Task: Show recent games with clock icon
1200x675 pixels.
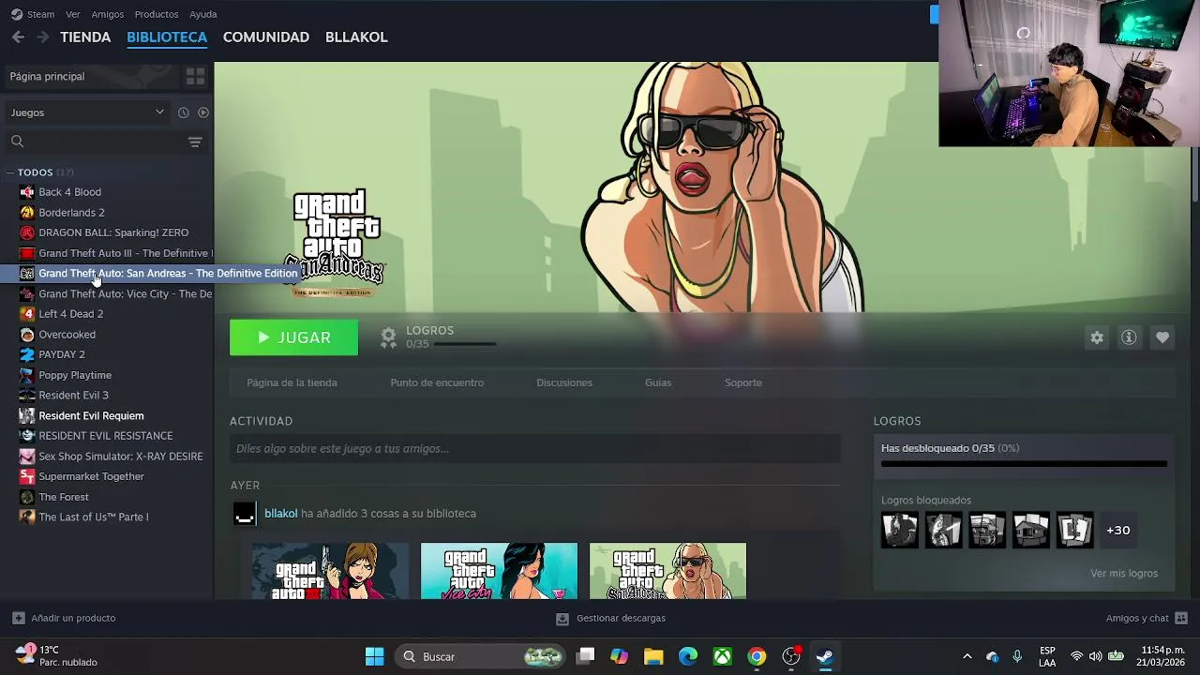Action: [x=184, y=112]
